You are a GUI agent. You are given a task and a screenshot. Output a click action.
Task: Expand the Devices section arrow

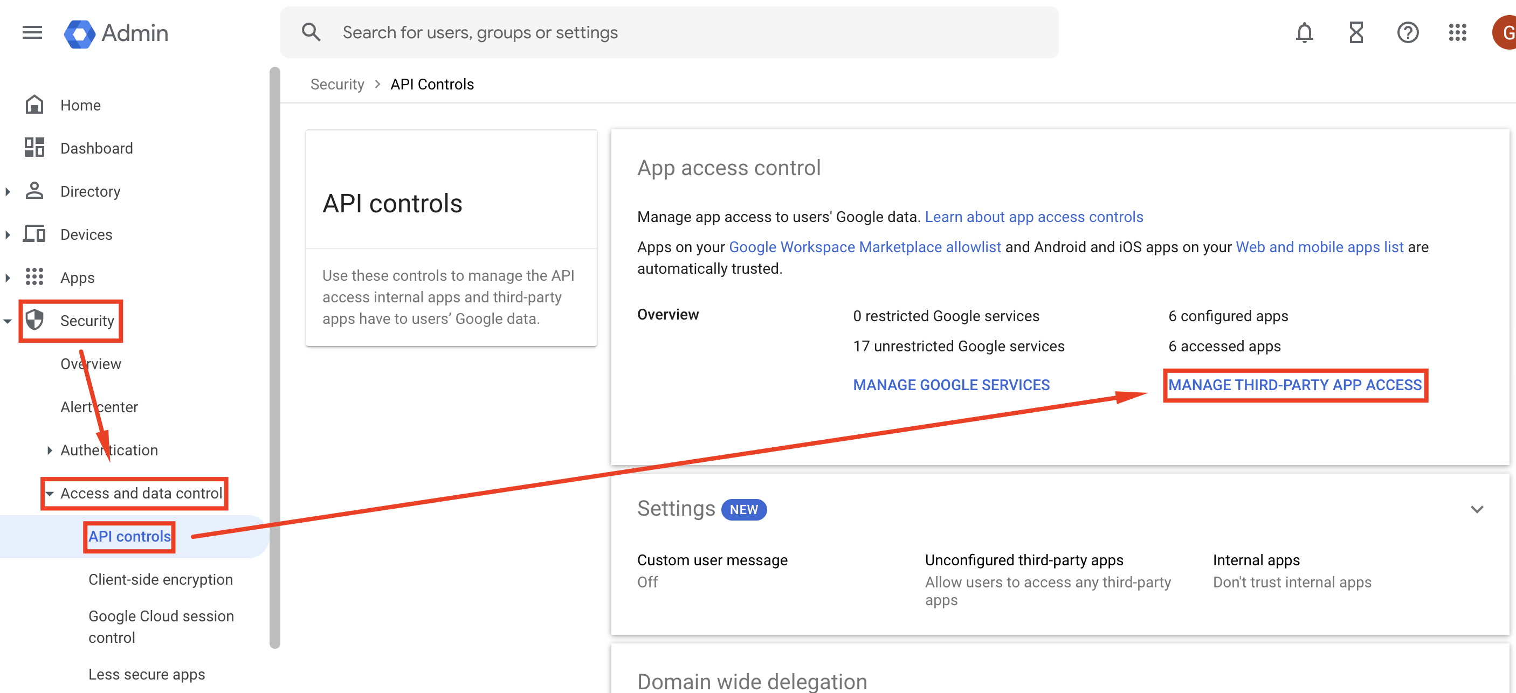[x=8, y=235]
